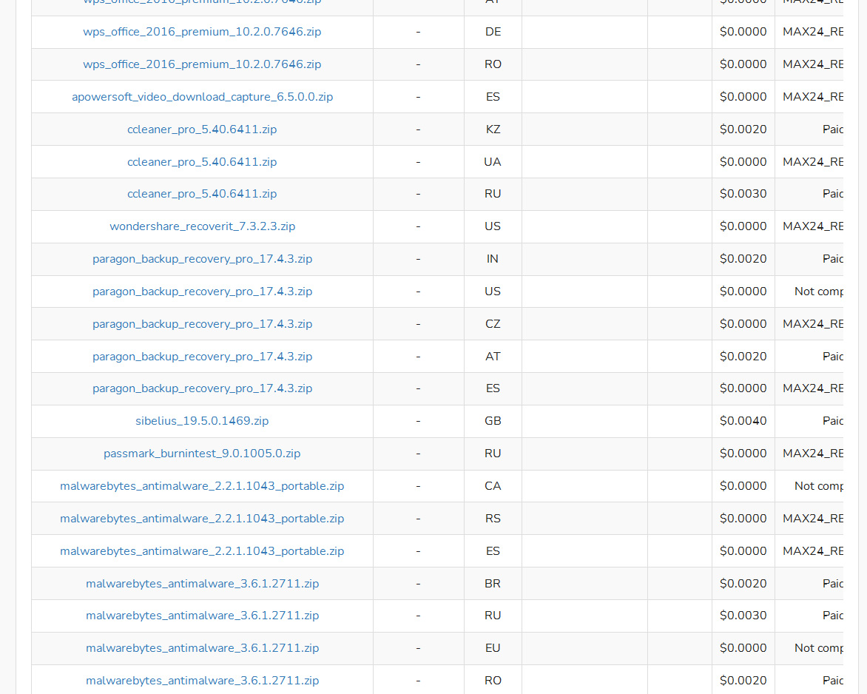867x694 pixels.
Task: Click $0.0020 price in malwarebytes BR row
Action: point(743,584)
